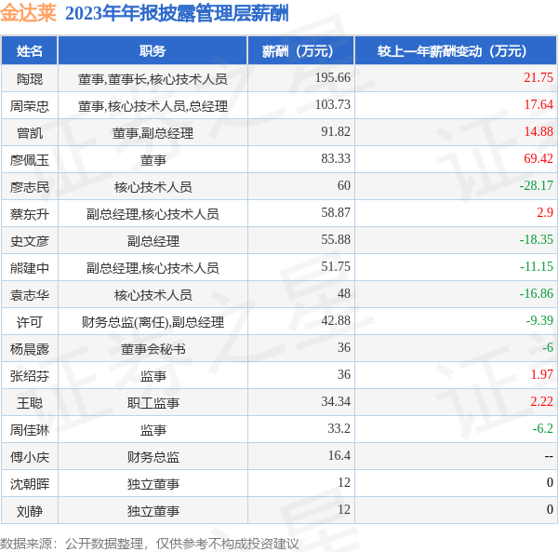Click the change value 2.9

click(545, 212)
